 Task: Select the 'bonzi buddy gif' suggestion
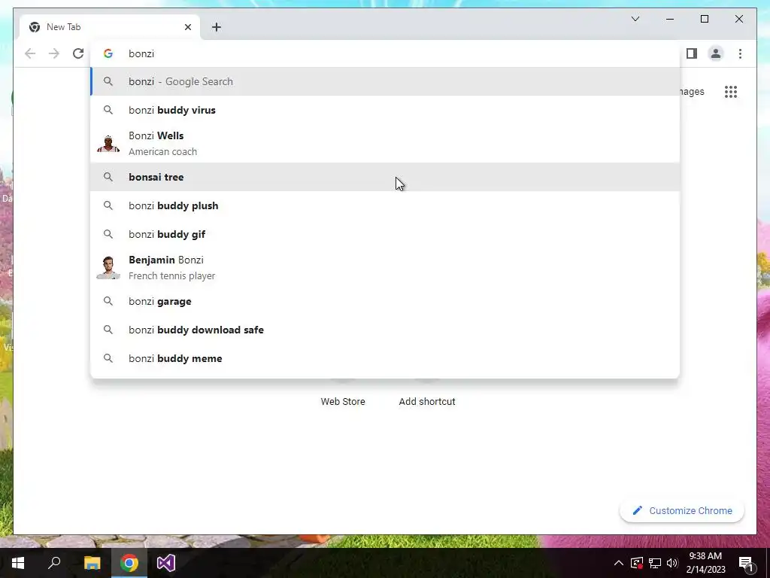(x=386, y=234)
